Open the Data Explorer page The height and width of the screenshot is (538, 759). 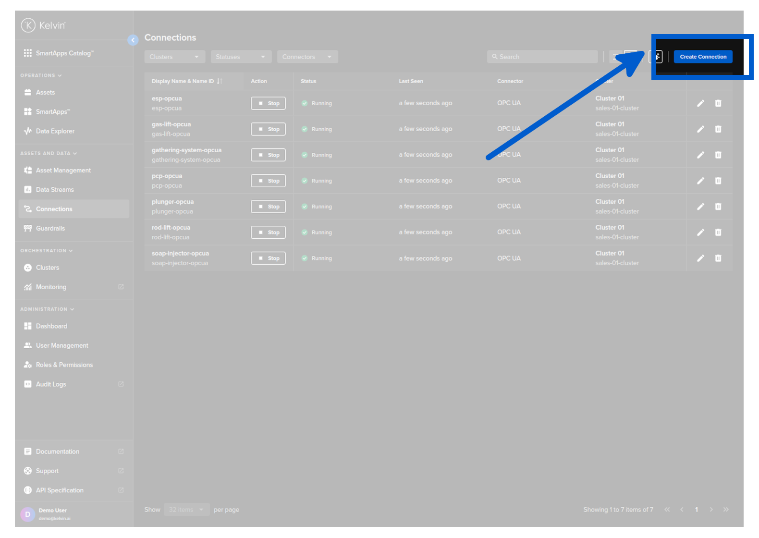pyautogui.click(x=55, y=131)
